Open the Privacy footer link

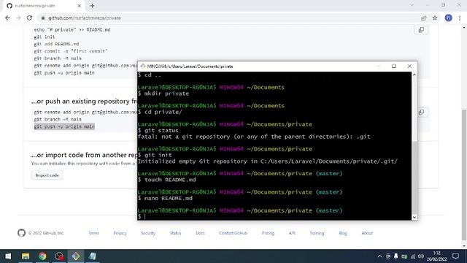120,233
